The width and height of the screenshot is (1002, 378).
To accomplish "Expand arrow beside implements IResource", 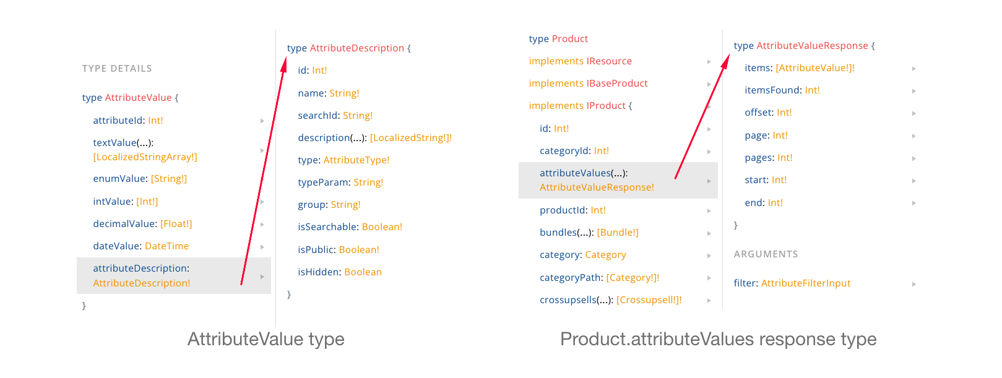I will [709, 62].
